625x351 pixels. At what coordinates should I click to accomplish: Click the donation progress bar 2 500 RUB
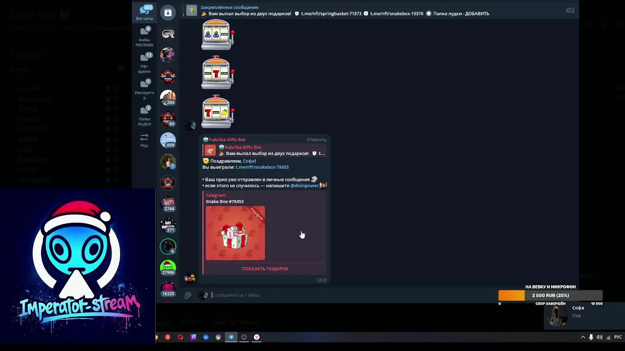pyautogui.click(x=550, y=295)
